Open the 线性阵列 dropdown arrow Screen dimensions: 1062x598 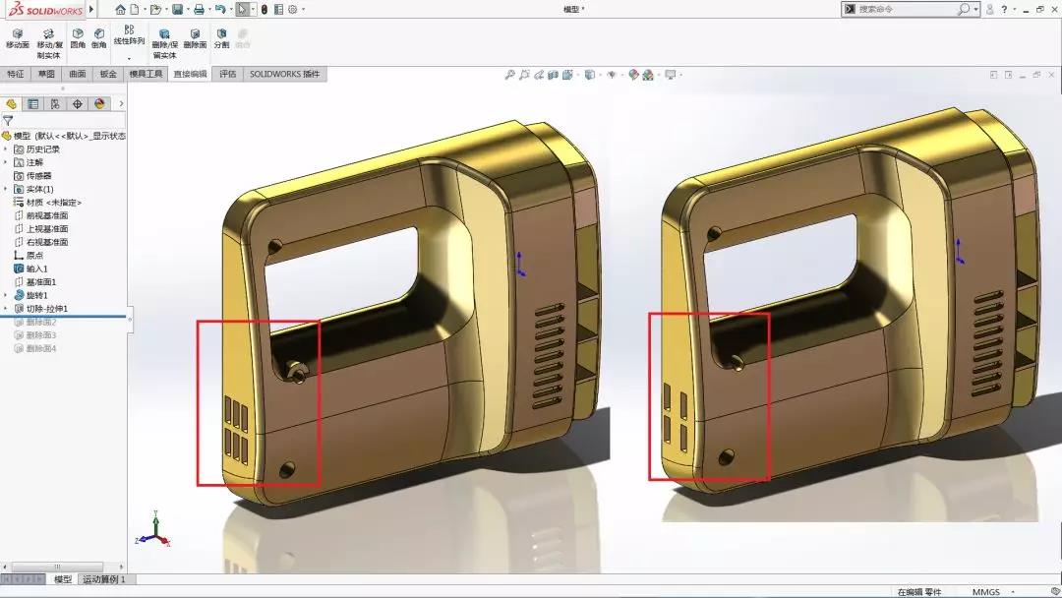coord(129,58)
